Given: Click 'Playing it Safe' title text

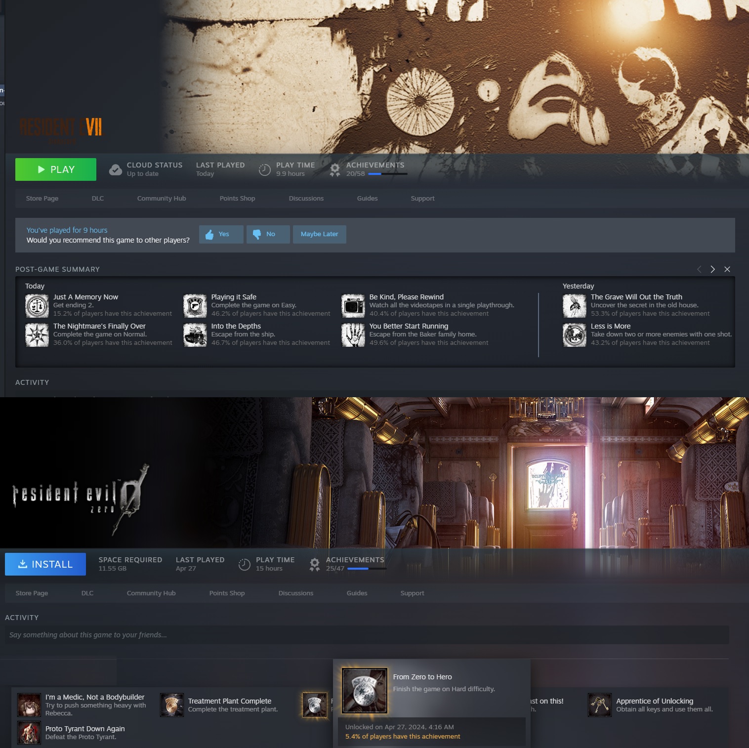Looking at the screenshot, I should click(234, 297).
